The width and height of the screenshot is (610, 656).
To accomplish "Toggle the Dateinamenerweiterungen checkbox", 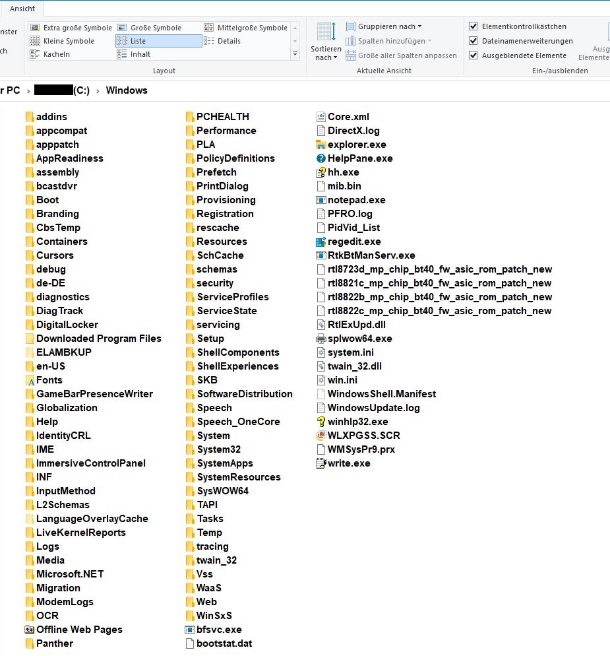I will click(473, 41).
